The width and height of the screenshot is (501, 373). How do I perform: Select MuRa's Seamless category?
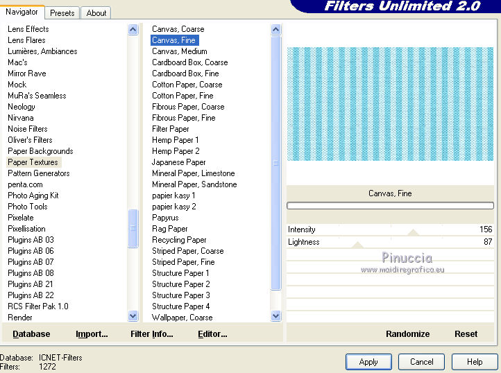tap(37, 96)
